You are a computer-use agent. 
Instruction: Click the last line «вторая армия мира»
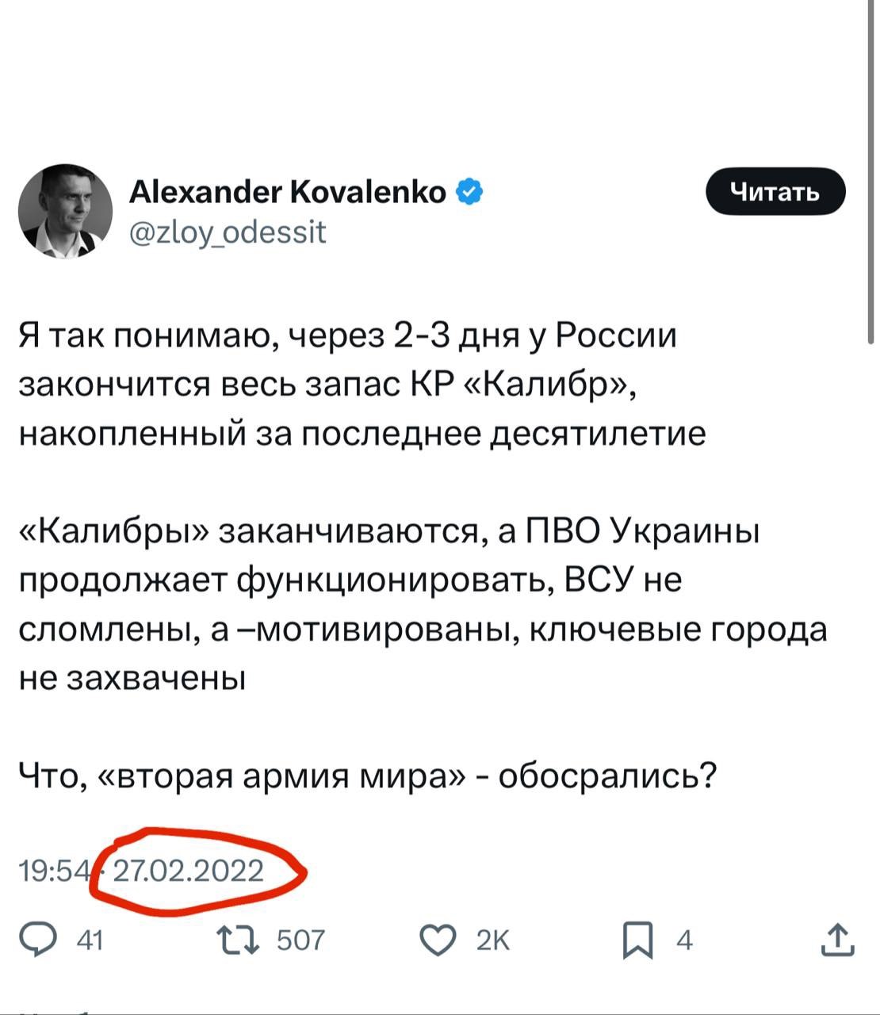[368, 776]
